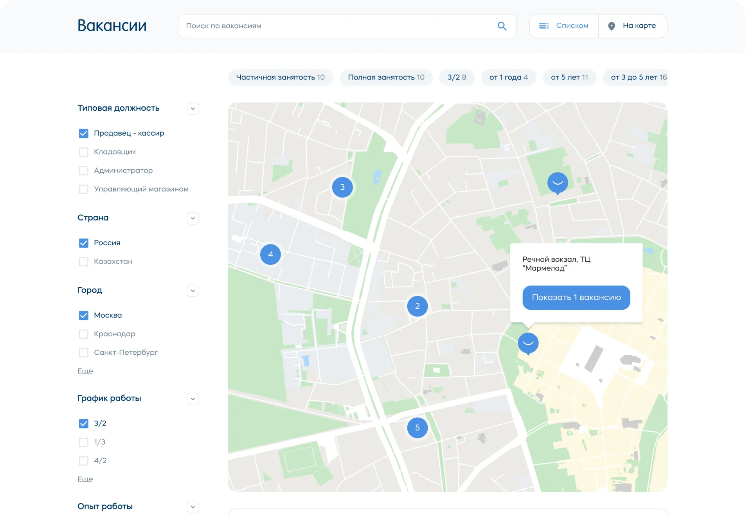The width and height of the screenshot is (745, 517).
Task: Tick the Санкт-Петербург checkbox
Action: [x=84, y=353]
